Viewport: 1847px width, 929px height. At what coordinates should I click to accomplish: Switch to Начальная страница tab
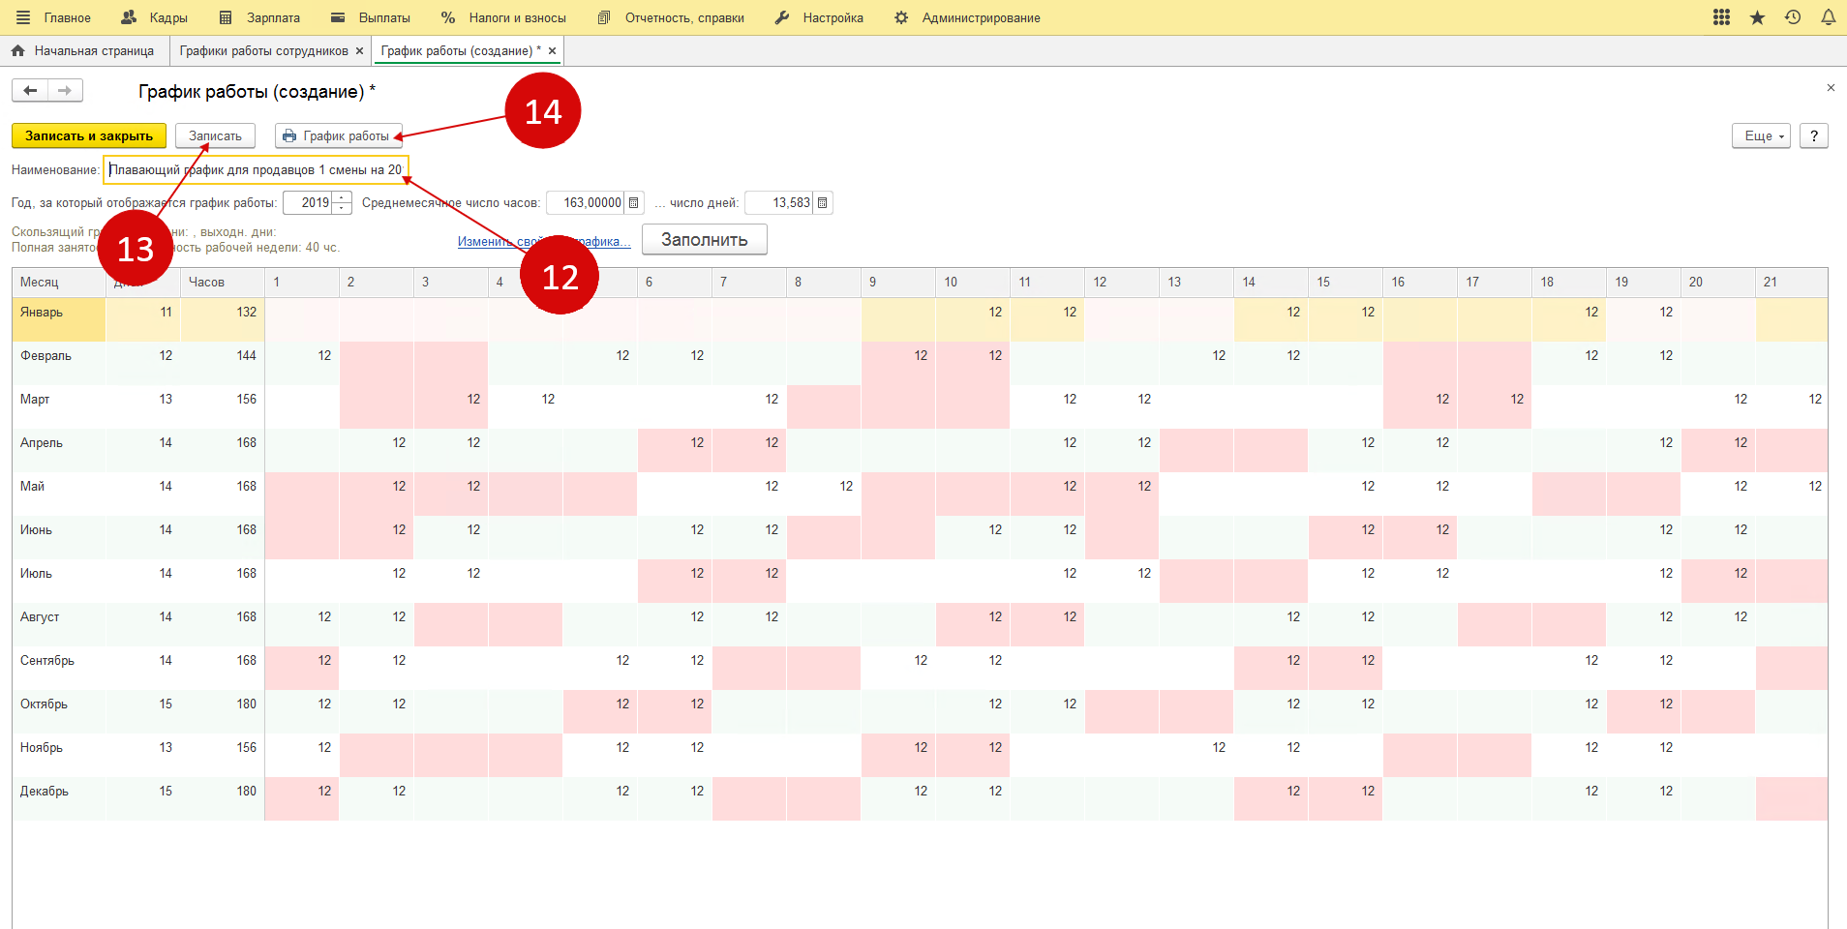[x=84, y=51]
